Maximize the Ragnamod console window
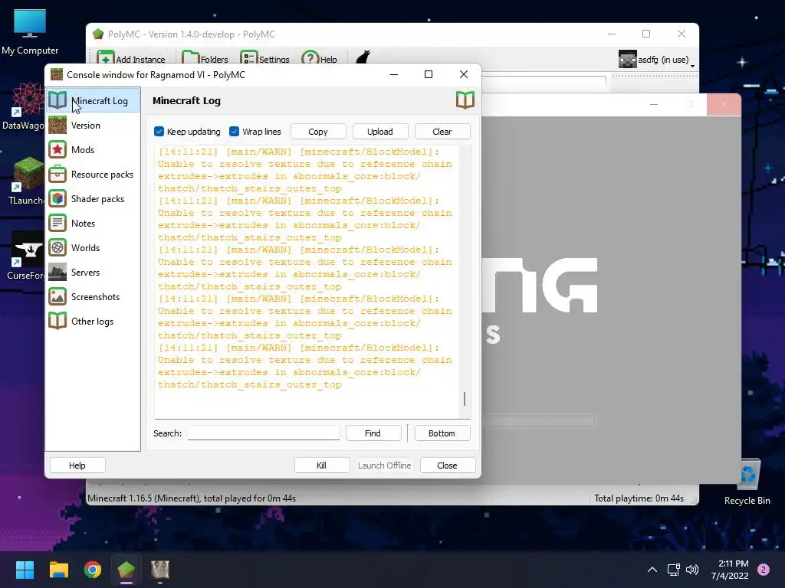 [x=429, y=74]
